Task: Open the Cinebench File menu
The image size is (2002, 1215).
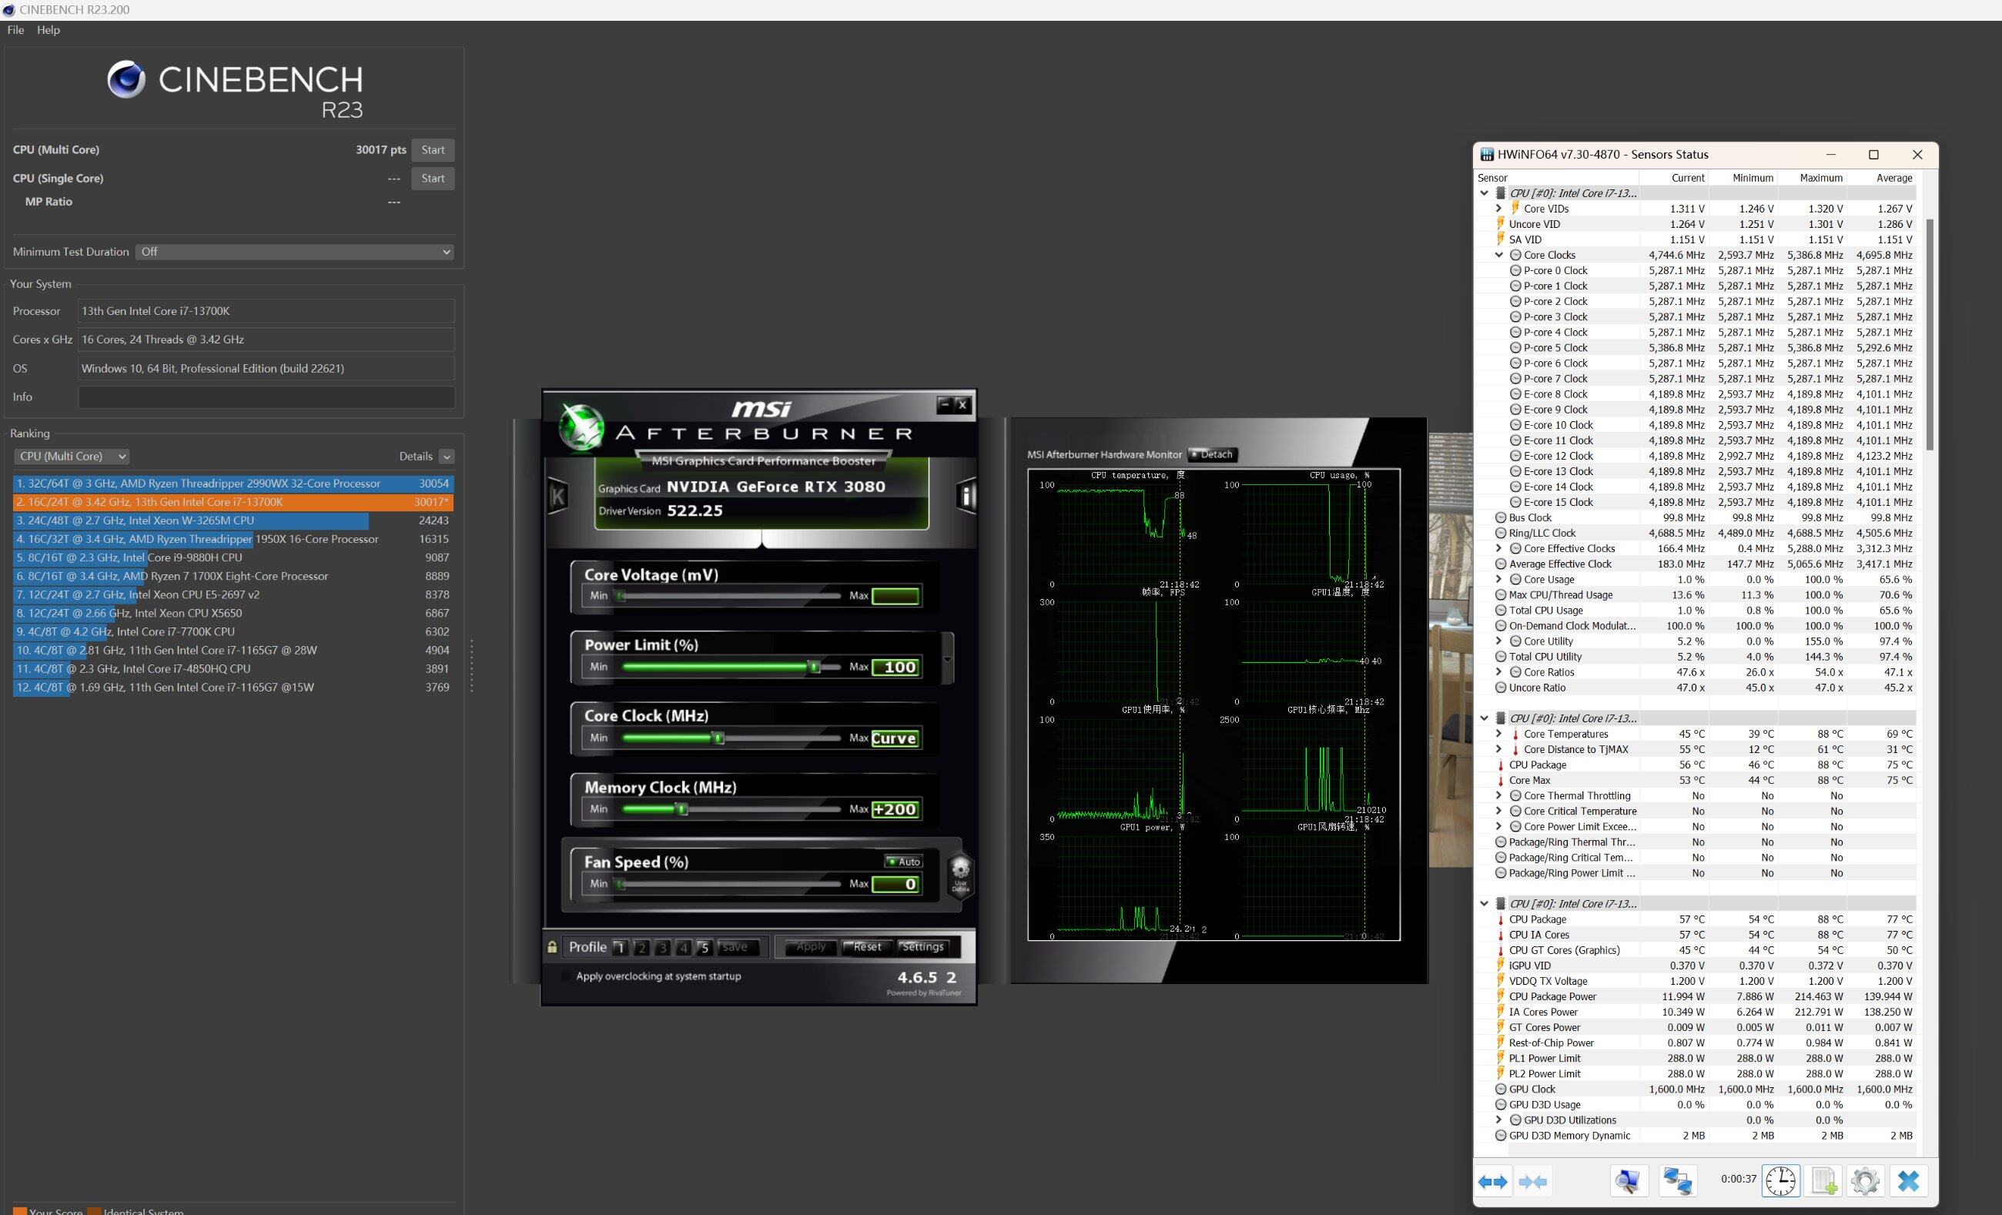Action: [15, 30]
